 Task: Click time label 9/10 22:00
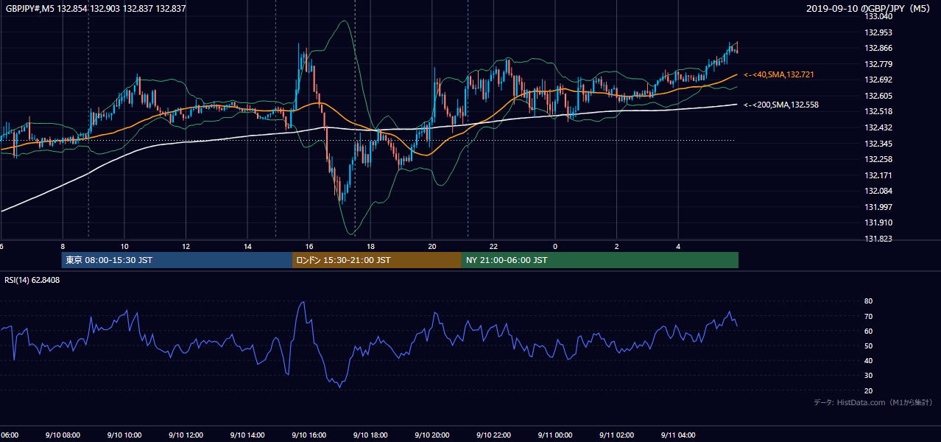click(493, 435)
